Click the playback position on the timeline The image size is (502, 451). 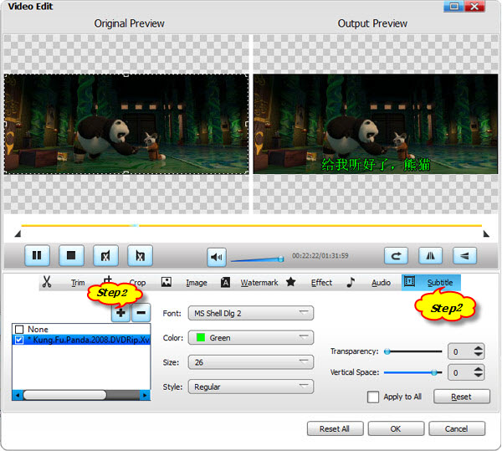[136, 226]
